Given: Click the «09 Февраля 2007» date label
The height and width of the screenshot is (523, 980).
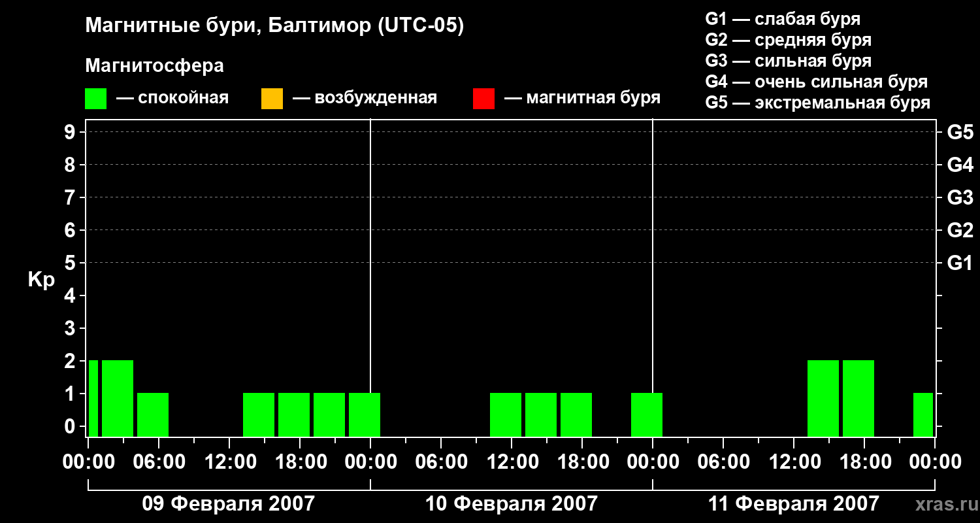Looking at the screenshot, I should 229,504.
